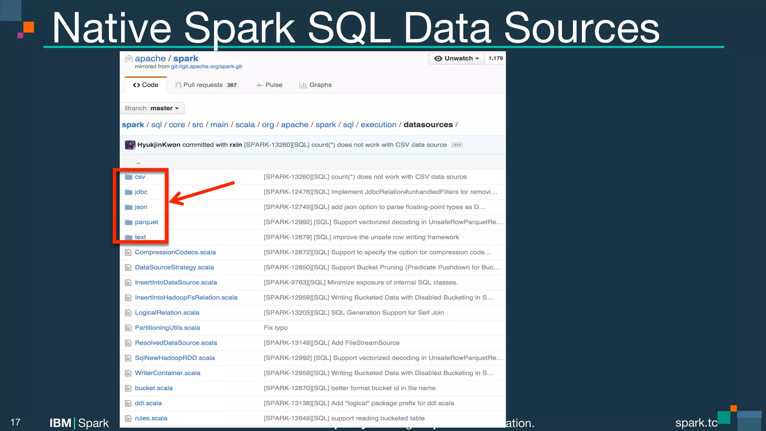Click the jdbc folder icon
Screen dimensions: 766x431
(x=129, y=192)
